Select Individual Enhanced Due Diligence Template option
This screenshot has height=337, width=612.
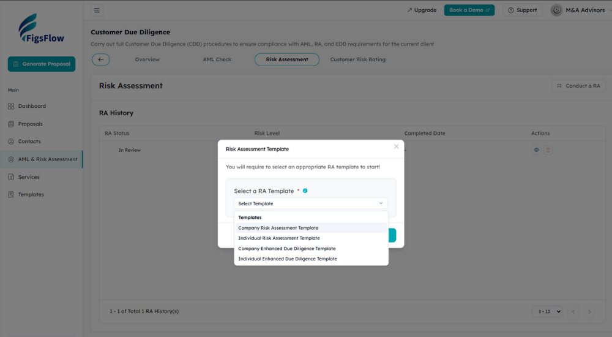[x=288, y=259]
